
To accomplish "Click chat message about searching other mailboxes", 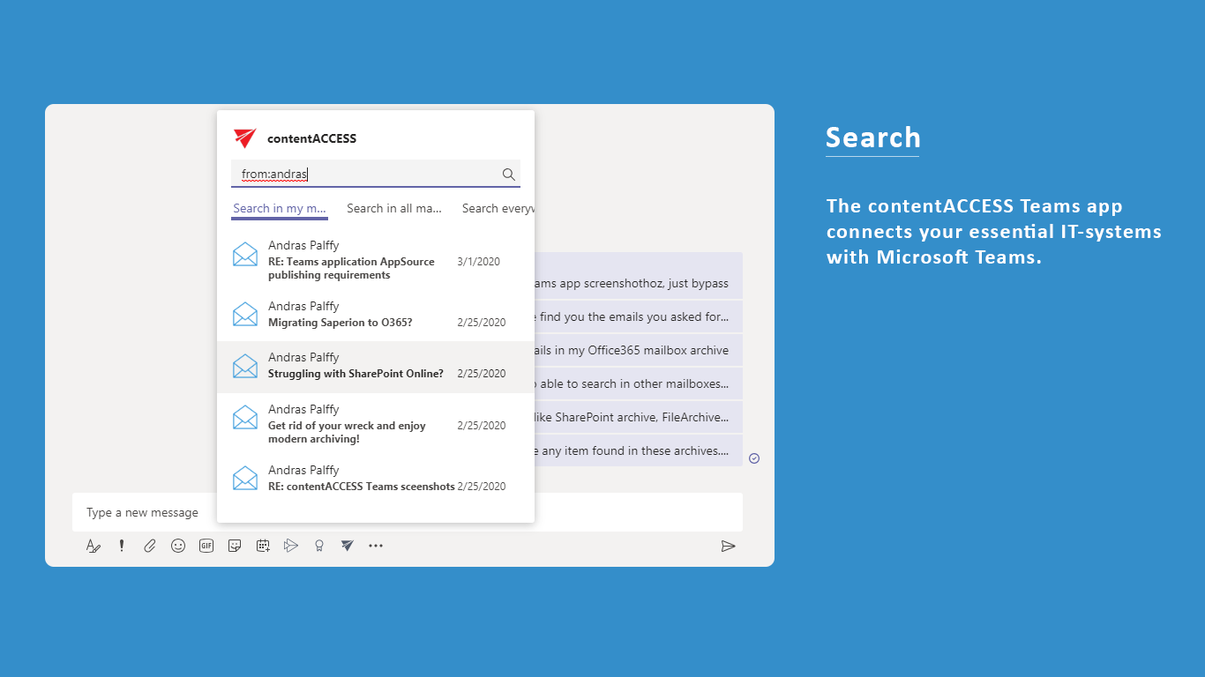I will [x=639, y=383].
